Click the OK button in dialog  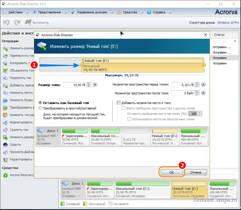click(x=171, y=172)
